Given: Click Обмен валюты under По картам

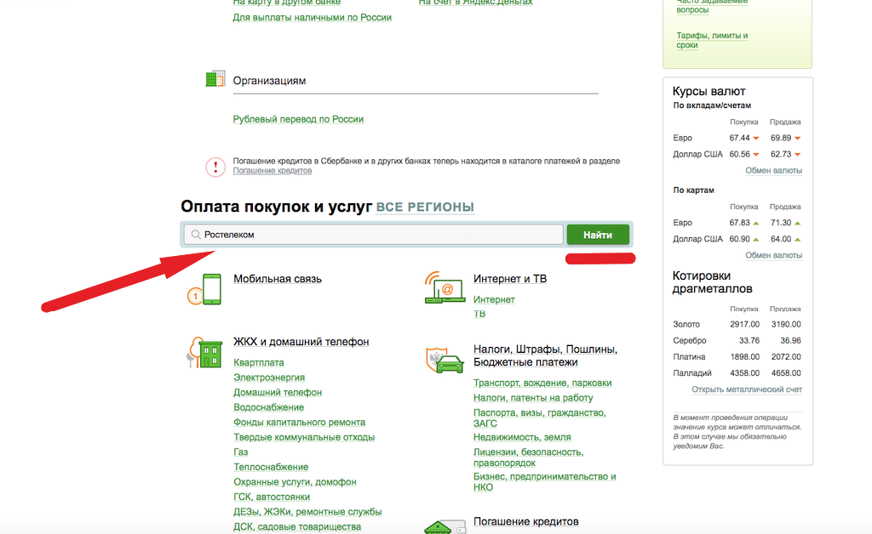Looking at the screenshot, I should [773, 255].
